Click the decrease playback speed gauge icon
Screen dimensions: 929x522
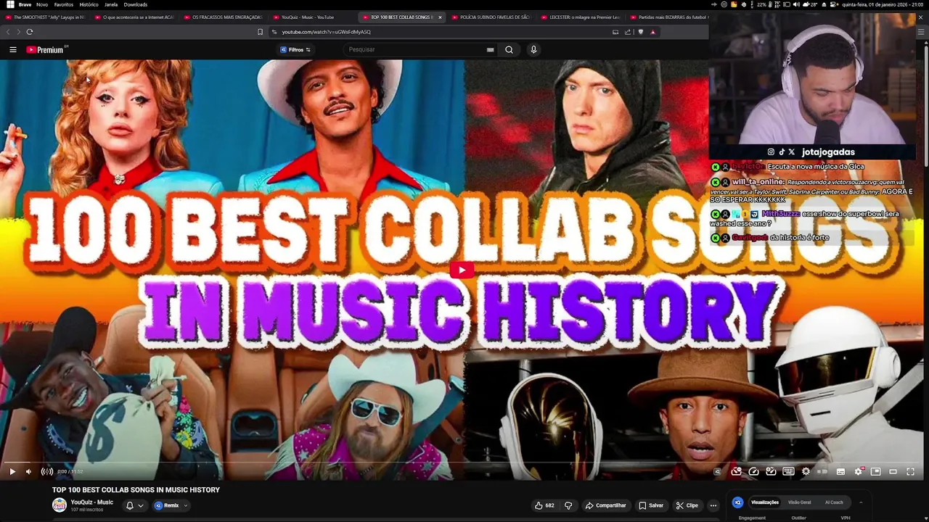point(736,471)
